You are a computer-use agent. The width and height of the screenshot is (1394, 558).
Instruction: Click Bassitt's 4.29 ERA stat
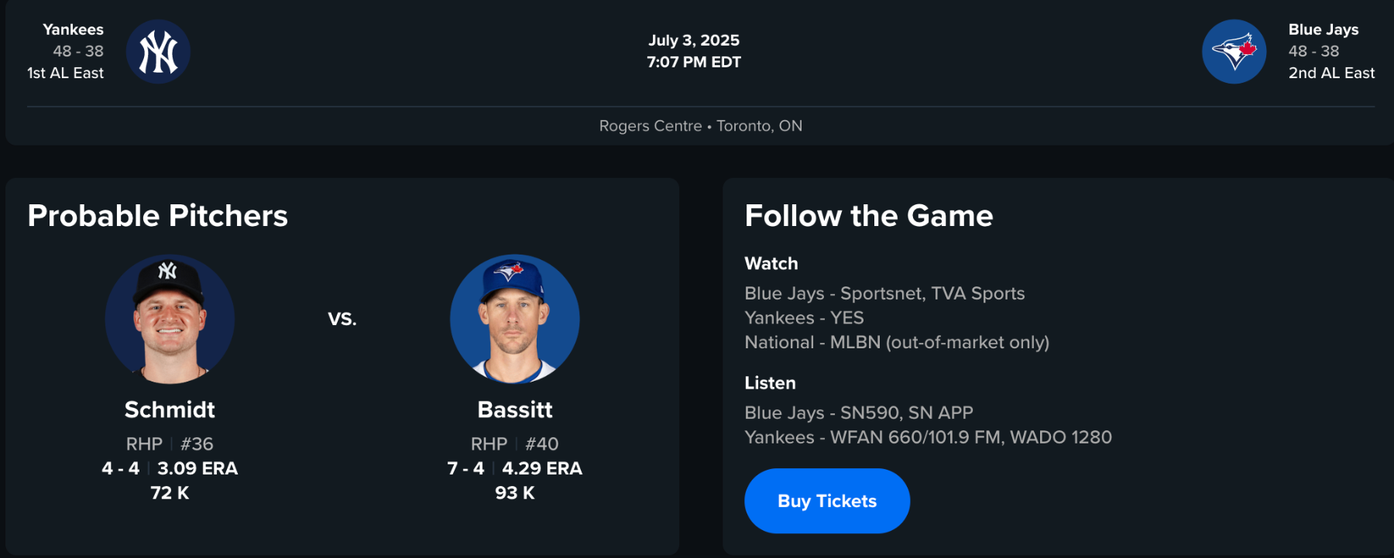[x=542, y=468]
